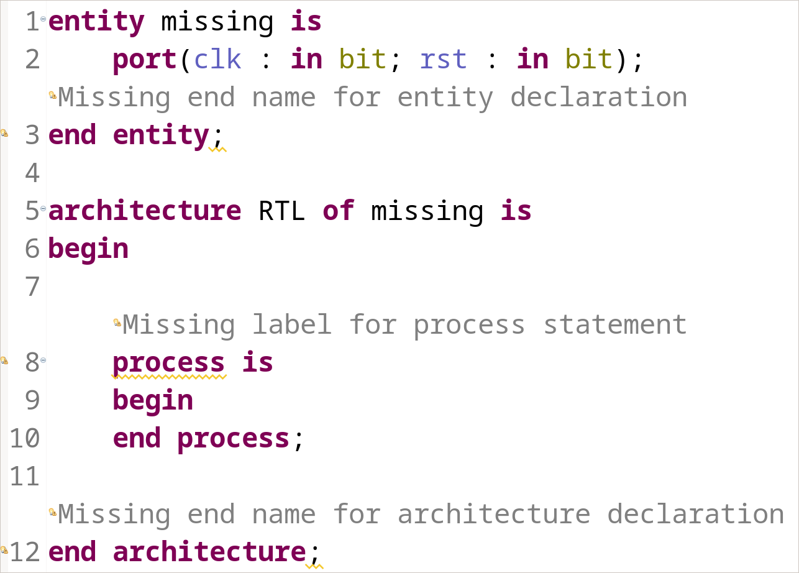Click warning marker in gutter at line 12
The width and height of the screenshot is (799, 573).
pos(4,550)
